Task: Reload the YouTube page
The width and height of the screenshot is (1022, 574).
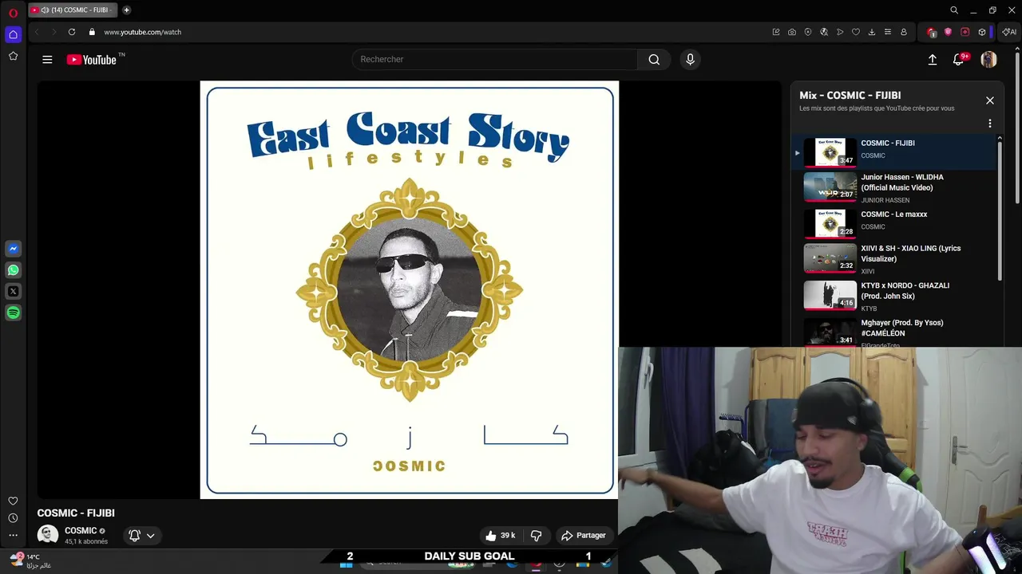Action: point(72,32)
